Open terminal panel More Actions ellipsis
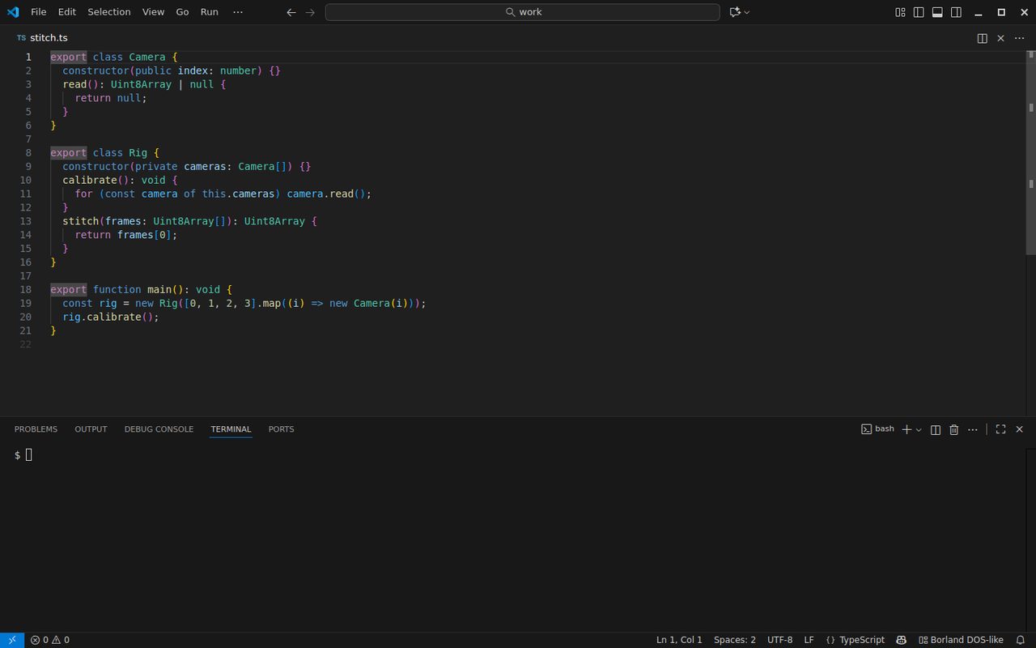Screen dimensions: 1036x648 (x=973, y=429)
